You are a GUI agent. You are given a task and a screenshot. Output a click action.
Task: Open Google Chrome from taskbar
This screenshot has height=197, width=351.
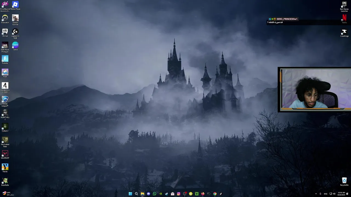point(215,194)
